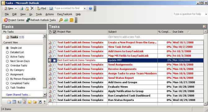Click the Print icon in toolbar
Image resolution: width=208 pixels, height=112 pixels.
(21, 9)
